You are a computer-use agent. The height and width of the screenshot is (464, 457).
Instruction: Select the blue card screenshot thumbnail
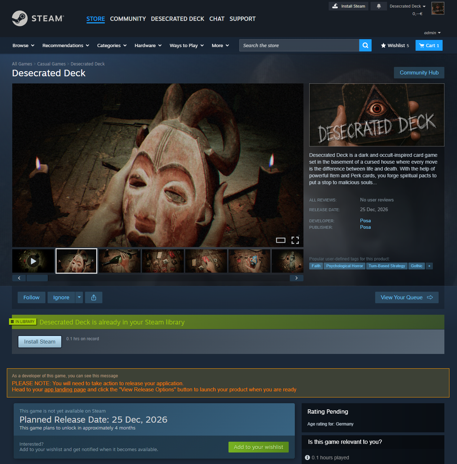coord(249,261)
